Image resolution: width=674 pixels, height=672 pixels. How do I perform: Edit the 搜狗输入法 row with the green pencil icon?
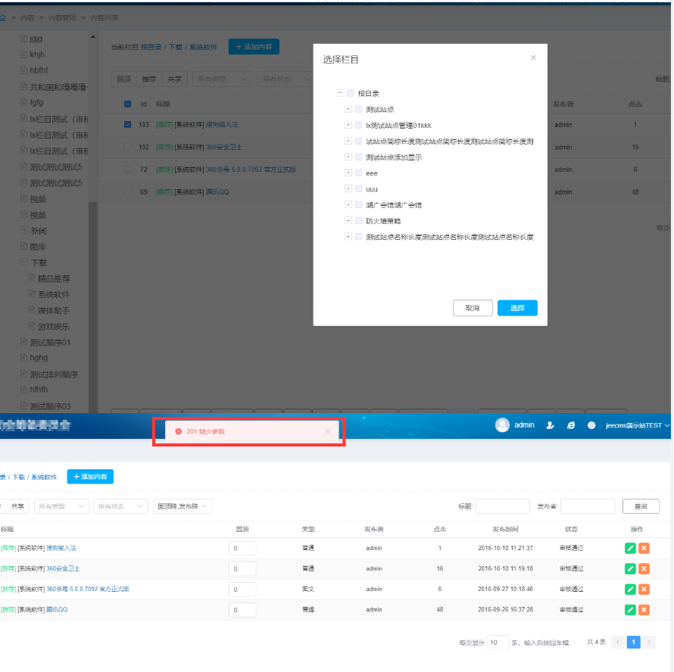click(x=630, y=548)
